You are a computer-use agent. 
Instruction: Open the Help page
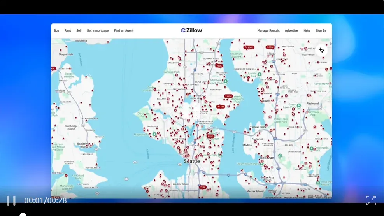(x=307, y=31)
